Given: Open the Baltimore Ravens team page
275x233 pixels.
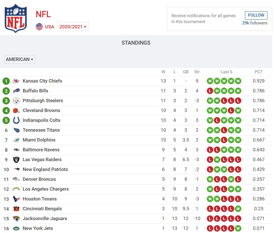Looking at the screenshot, I should click(41, 150).
